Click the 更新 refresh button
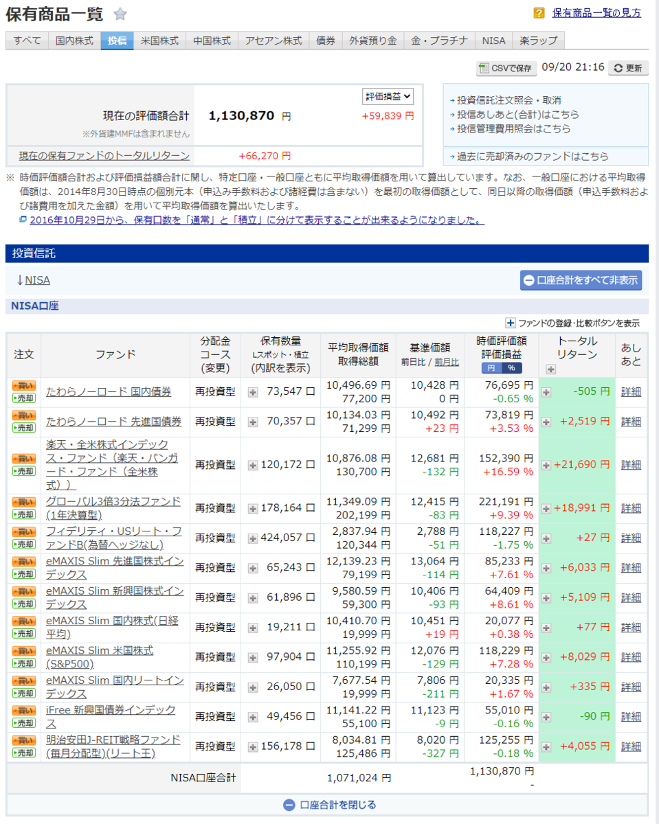659x824 pixels. tap(628, 68)
